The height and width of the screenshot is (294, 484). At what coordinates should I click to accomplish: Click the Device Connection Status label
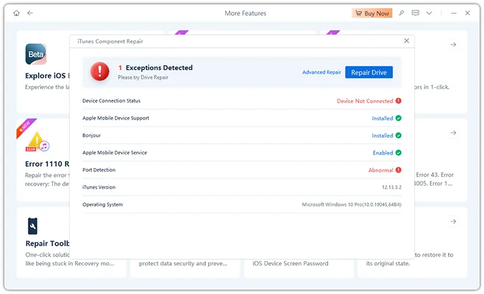point(112,101)
